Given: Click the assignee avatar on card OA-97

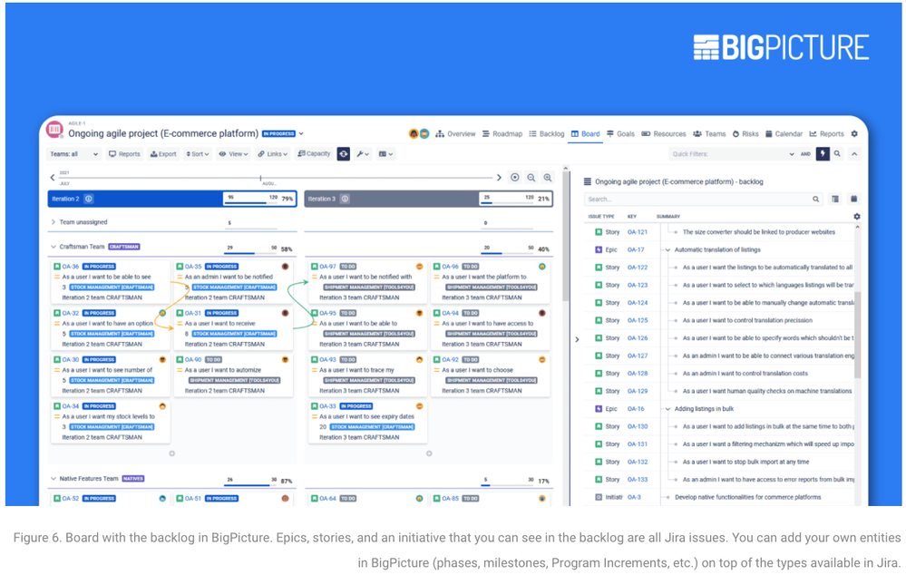Looking at the screenshot, I should coord(420,267).
